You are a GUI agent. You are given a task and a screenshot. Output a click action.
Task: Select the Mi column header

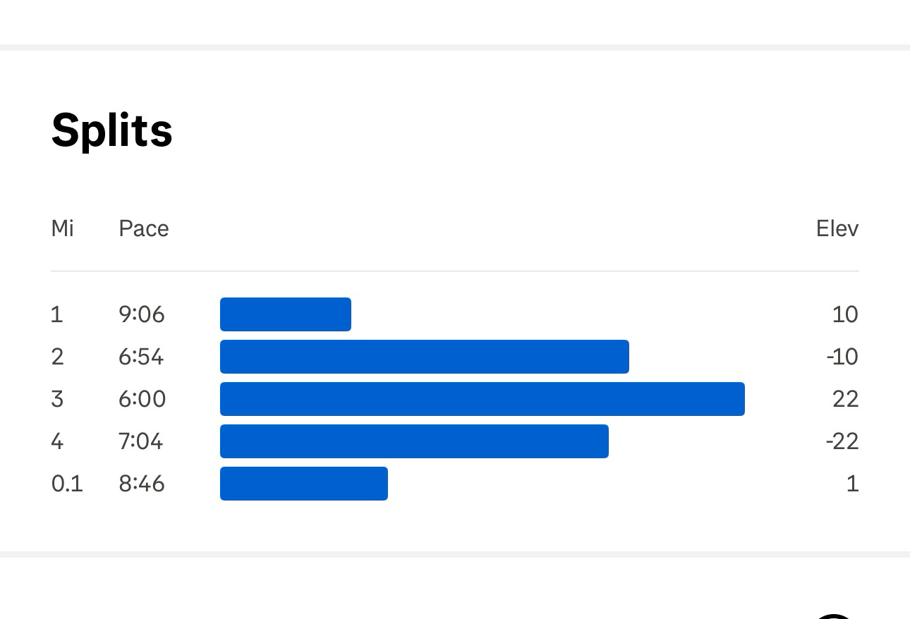coord(63,228)
